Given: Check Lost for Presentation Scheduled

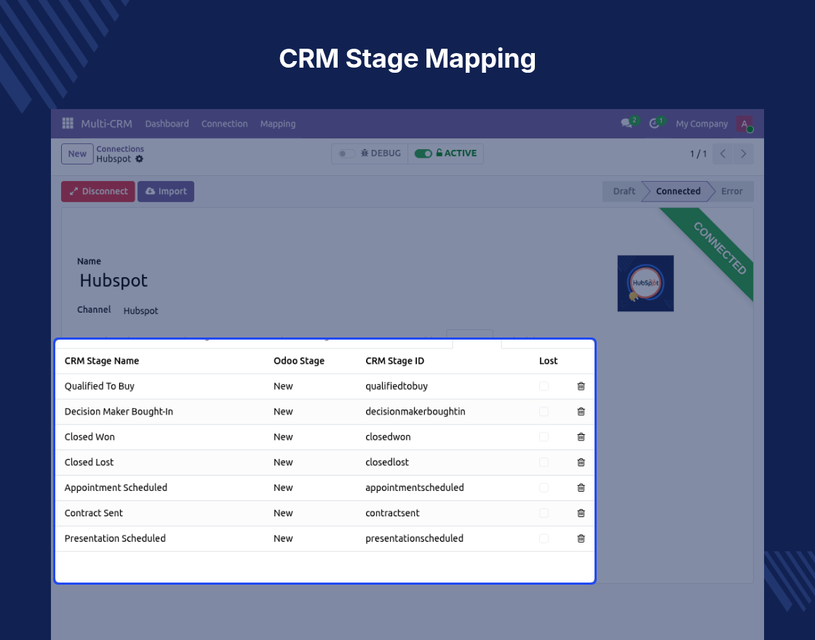Looking at the screenshot, I should tap(544, 539).
